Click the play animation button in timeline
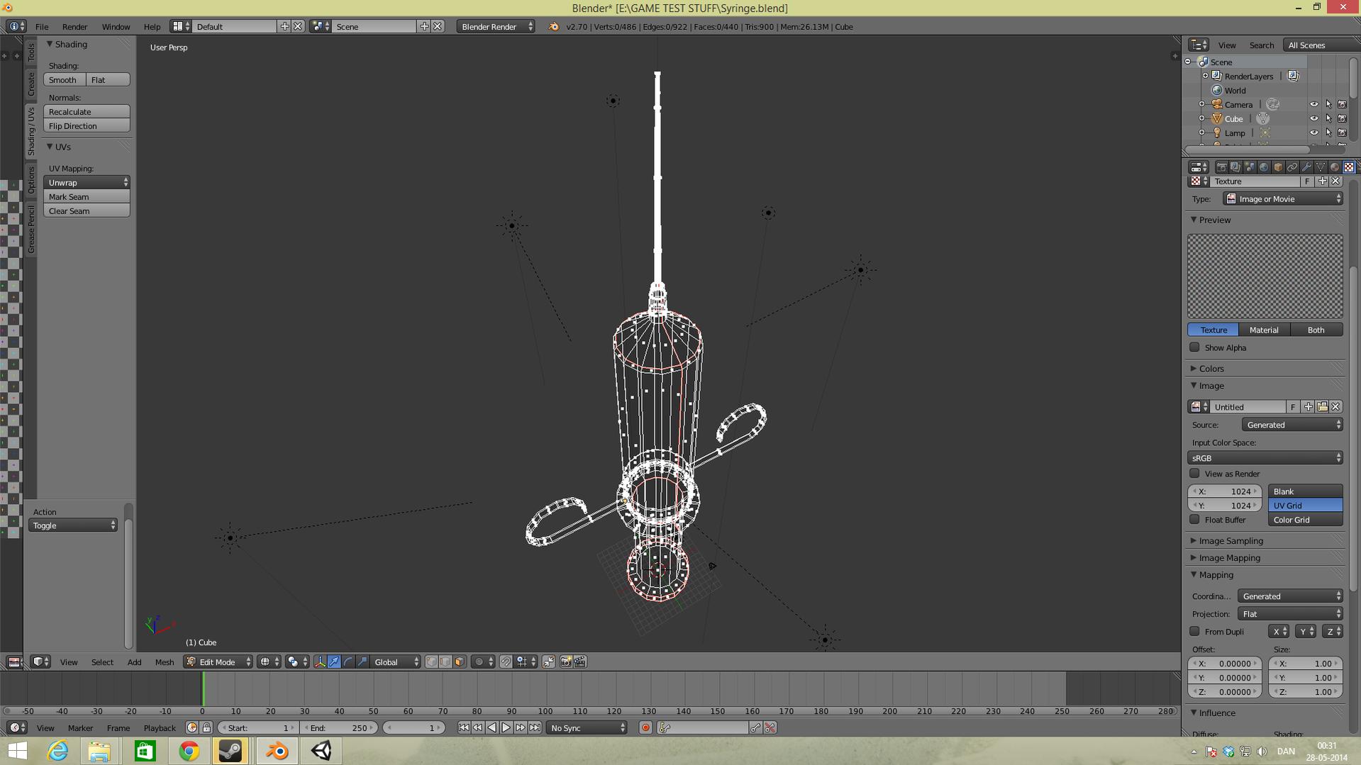The image size is (1361, 765). click(x=506, y=728)
